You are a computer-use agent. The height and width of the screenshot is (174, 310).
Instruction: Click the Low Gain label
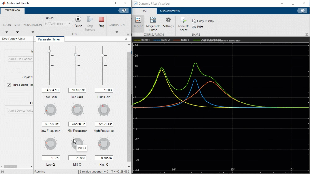(51, 97)
